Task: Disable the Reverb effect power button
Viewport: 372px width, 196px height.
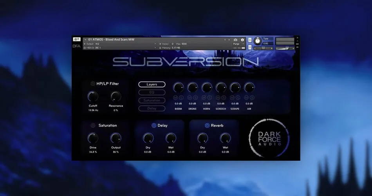Action: pyautogui.click(x=207, y=125)
